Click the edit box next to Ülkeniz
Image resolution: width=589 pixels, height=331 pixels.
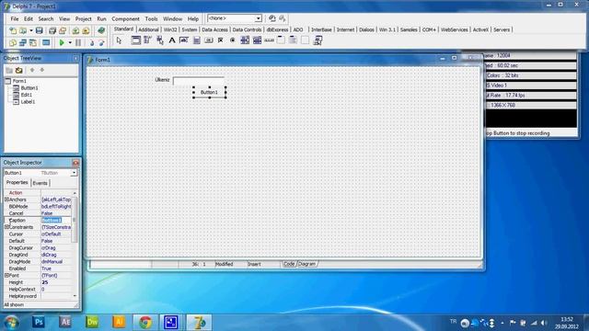(x=199, y=80)
